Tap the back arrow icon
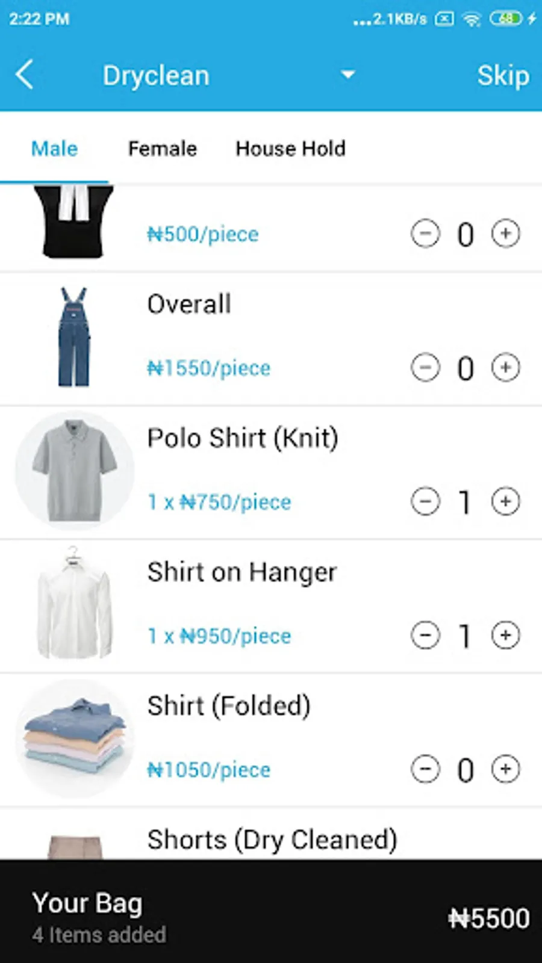This screenshot has width=542, height=963. coord(25,75)
